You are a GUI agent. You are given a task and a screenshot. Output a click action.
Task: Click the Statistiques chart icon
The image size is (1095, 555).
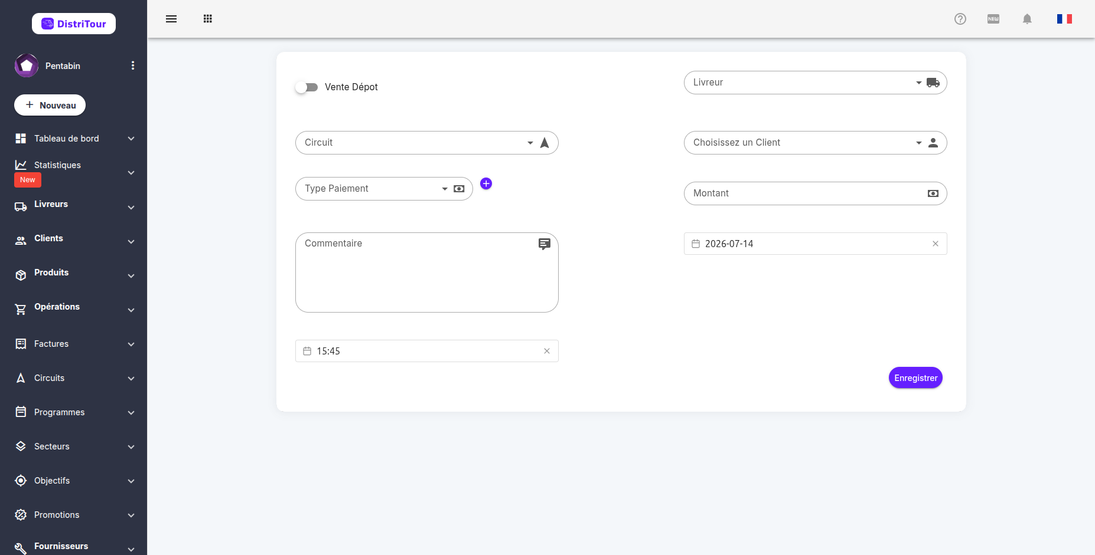pos(21,165)
